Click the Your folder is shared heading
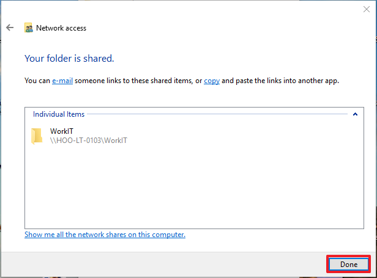Viewport: 377px width, 278px height. coord(69,58)
